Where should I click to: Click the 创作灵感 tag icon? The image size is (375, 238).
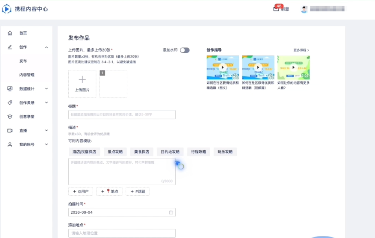click(10, 103)
